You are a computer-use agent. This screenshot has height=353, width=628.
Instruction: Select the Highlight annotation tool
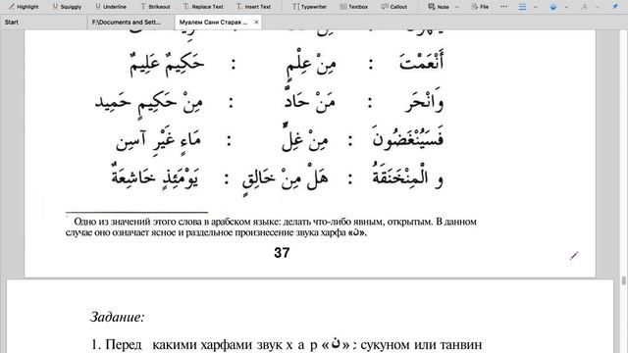click(24, 7)
